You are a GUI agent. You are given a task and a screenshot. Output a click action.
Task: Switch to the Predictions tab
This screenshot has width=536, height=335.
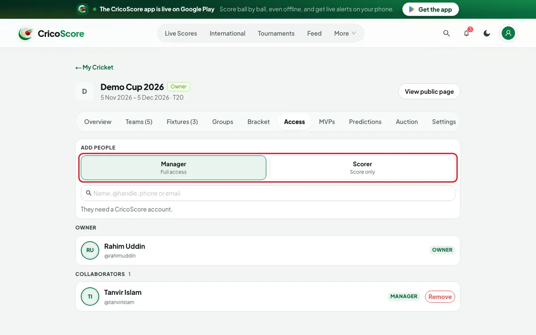(x=365, y=121)
